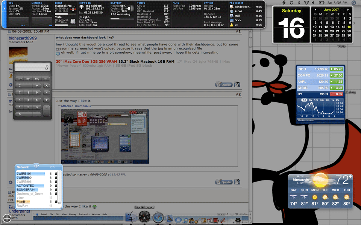Toggle INDU change value +85.76
Viewport: 361px width, 225px height.
[336, 69]
